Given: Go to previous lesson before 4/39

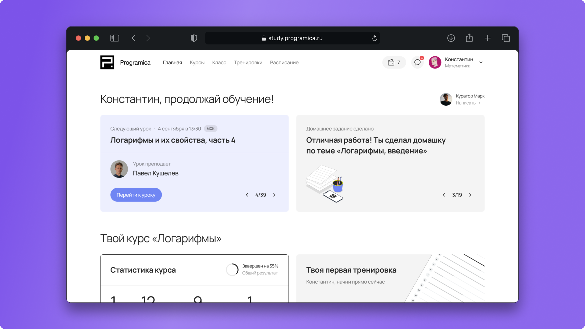Looking at the screenshot, I should 247,195.
